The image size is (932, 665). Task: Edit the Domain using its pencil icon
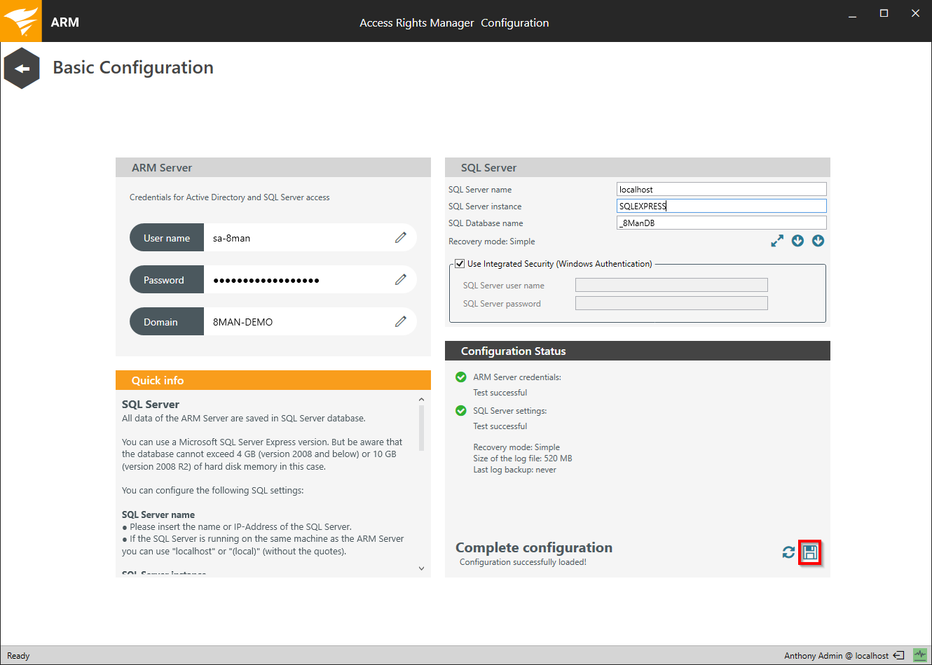click(400, 322)
